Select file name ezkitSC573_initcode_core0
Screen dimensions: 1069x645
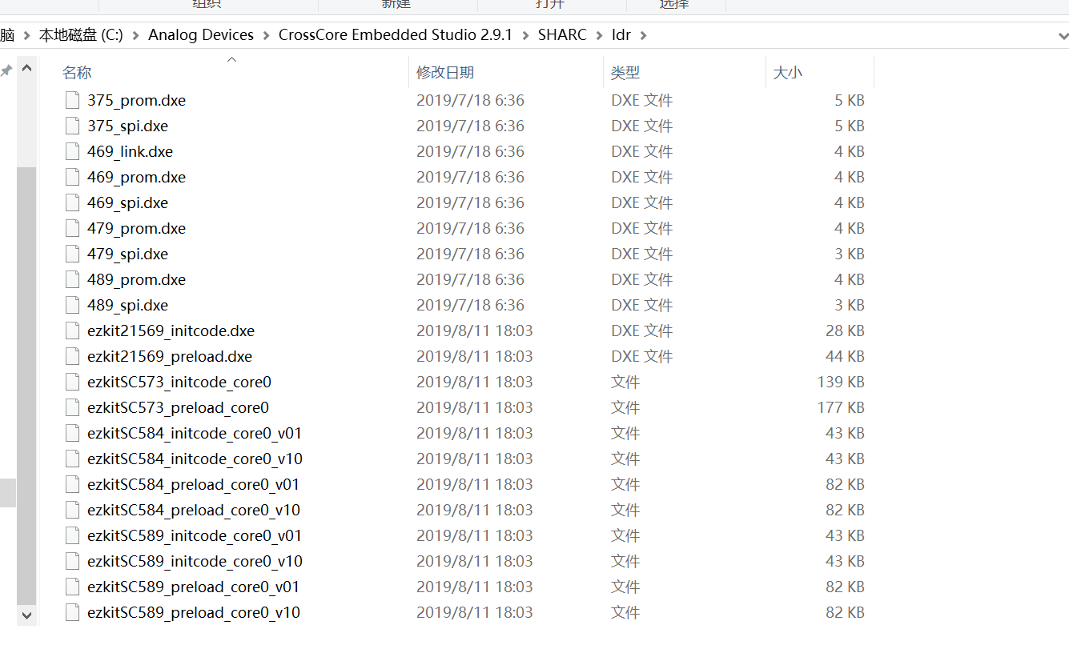tap(179, 382)
